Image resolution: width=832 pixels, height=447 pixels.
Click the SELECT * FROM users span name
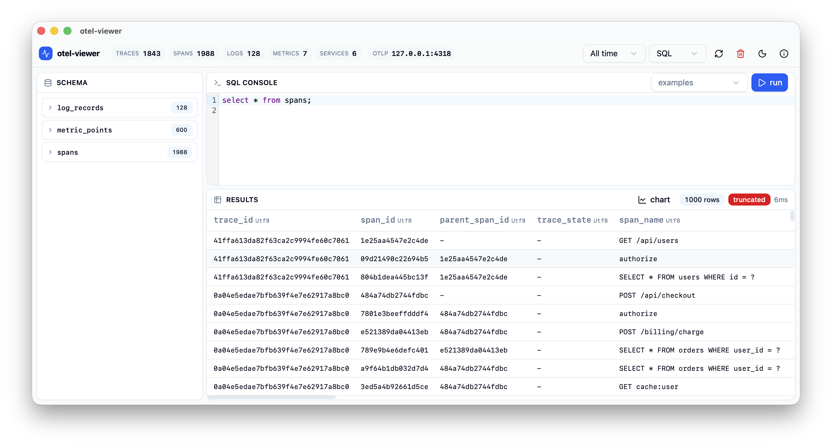click(x=687, y=277)
